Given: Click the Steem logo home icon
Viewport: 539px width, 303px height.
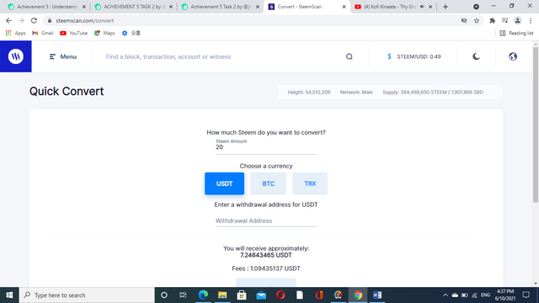Looking at the screenshot, I should (x=16, y=56).
